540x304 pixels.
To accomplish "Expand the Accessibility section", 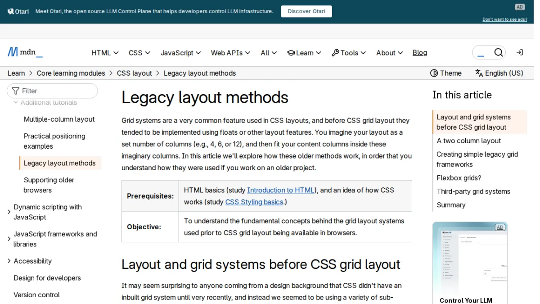I will pos(9,261).
